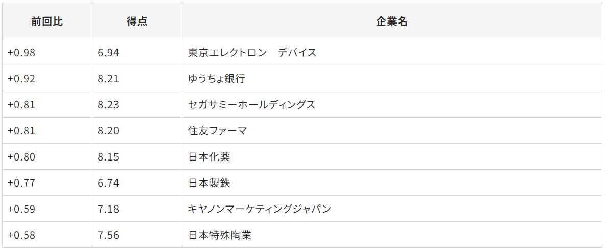The image size is (606, 252).
Task: Select the 日本化薬 cell
Action: [x=209, y=157]
